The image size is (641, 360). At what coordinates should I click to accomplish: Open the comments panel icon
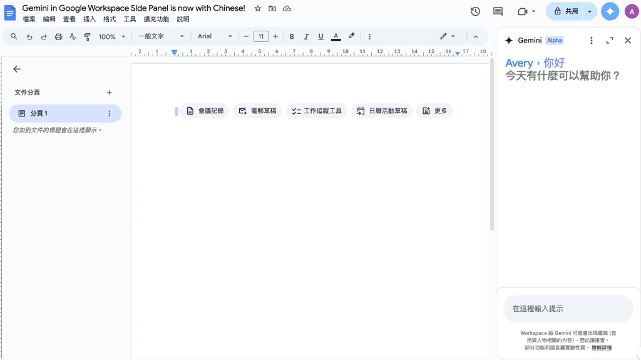498,11
